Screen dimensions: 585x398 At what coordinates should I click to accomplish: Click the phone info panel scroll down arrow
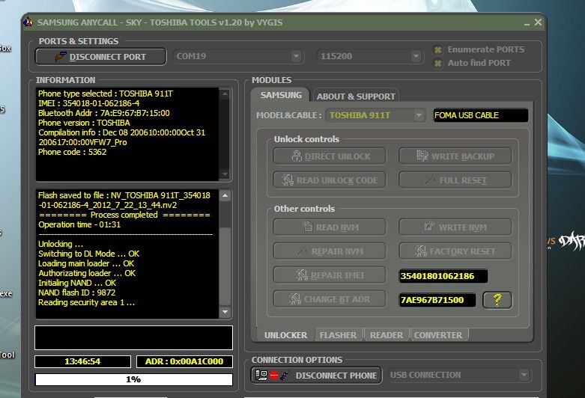[x=225, y=174]
